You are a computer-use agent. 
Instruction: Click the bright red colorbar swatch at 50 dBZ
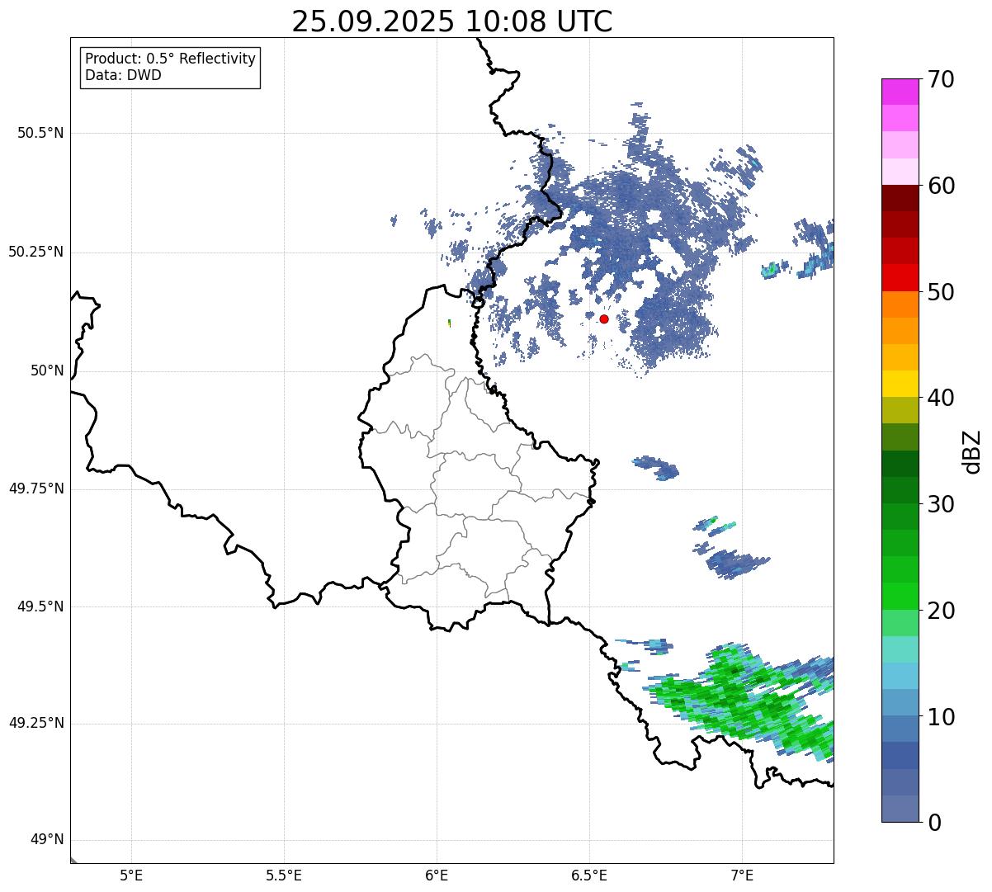900,277
